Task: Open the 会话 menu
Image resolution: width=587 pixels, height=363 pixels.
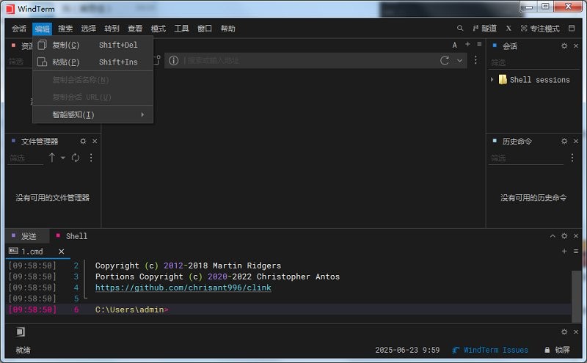Action: pyautogui.click(x=19, y=29)
